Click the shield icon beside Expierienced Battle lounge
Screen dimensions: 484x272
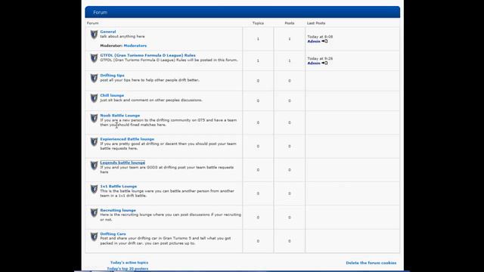(x=94, y=142)
